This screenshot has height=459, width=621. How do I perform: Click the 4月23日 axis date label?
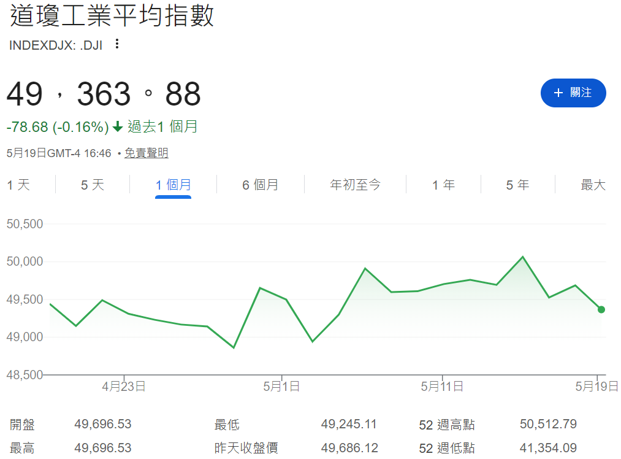124,387
